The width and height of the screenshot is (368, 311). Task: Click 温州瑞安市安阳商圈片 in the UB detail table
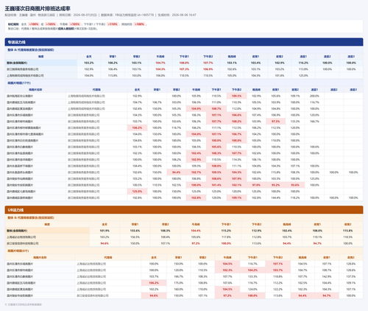tap(20, 296)
